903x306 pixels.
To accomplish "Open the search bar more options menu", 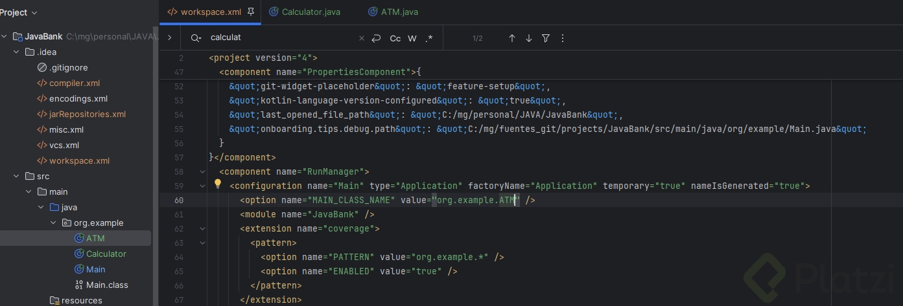I will click(x=562, y=38).
